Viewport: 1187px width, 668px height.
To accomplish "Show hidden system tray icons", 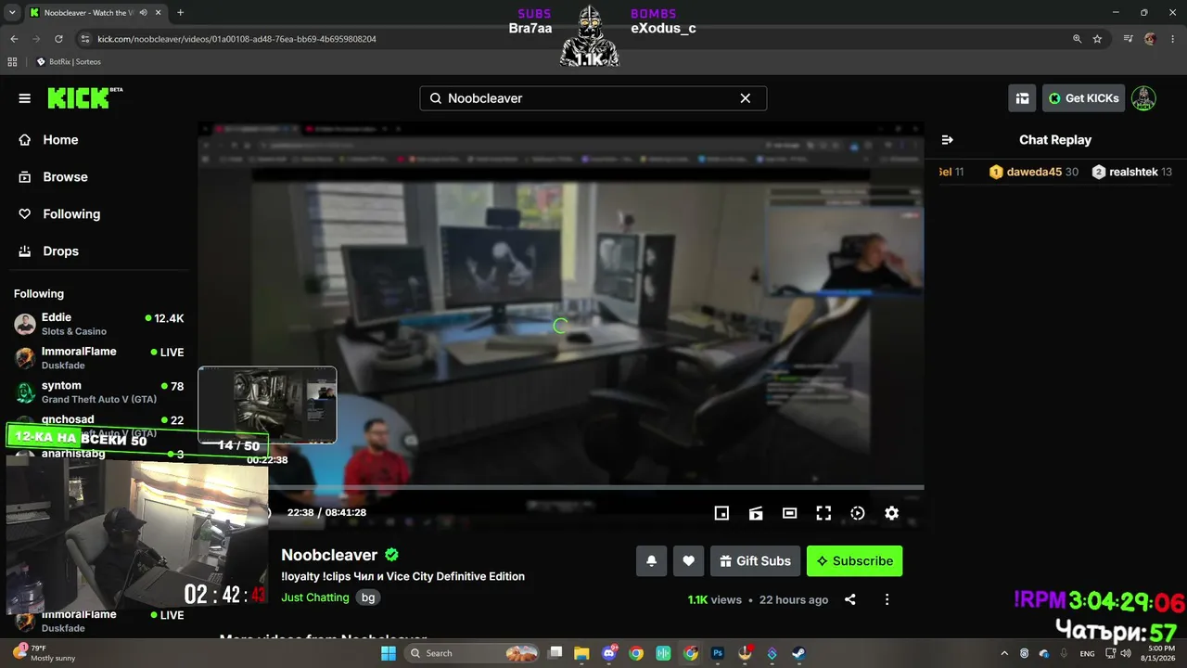I will point(1005,653).
